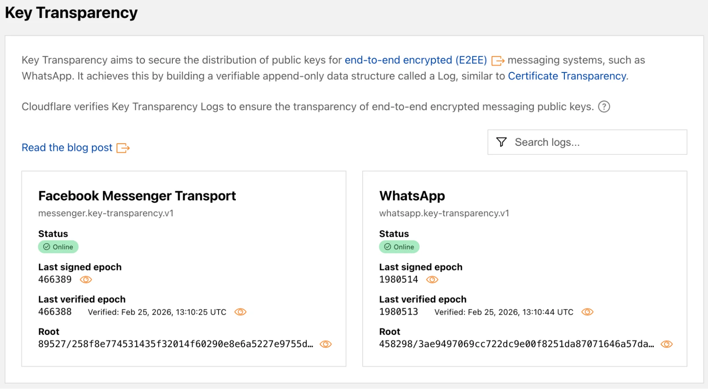Click the eye icon next to WhatsApp last verified epoch
The height and width of the screenshot is (389, 708).
click(587, 312)
